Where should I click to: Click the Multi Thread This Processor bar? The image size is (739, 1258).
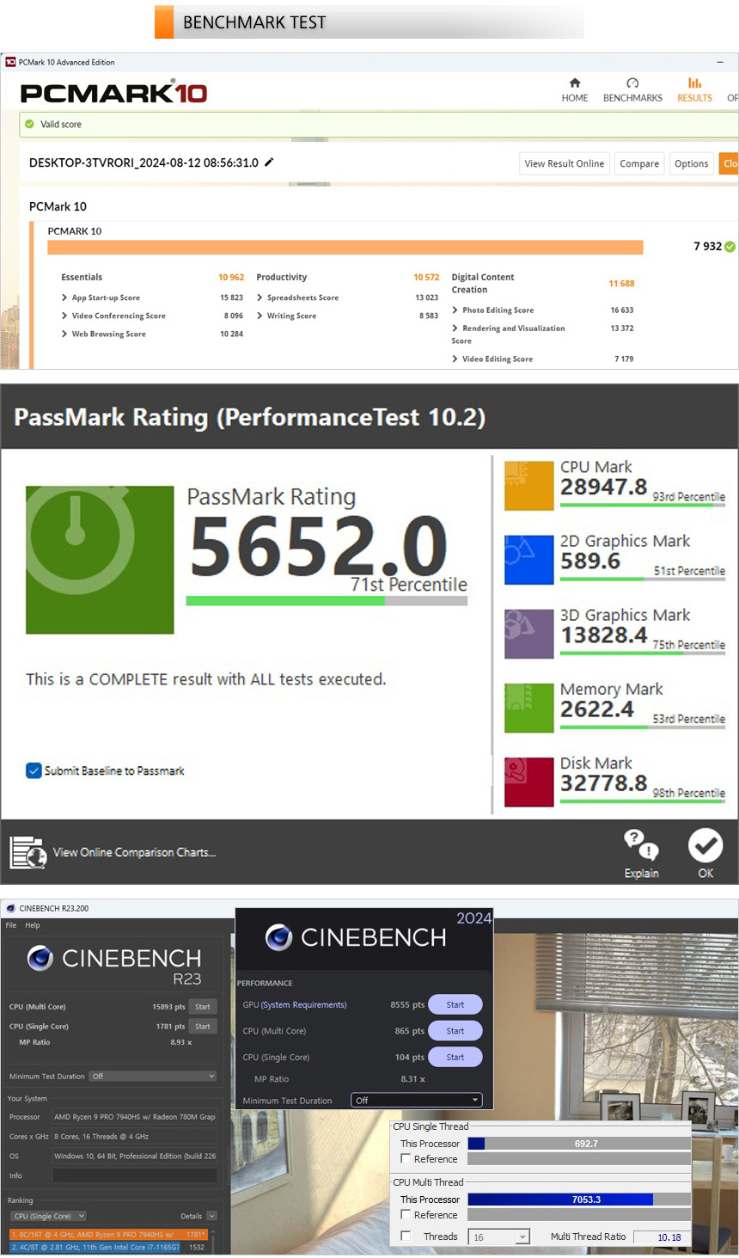click(579, 1200)
